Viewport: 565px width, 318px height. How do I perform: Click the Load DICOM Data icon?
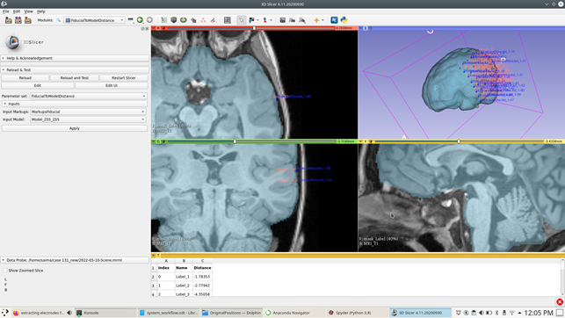tap(18, 20)
